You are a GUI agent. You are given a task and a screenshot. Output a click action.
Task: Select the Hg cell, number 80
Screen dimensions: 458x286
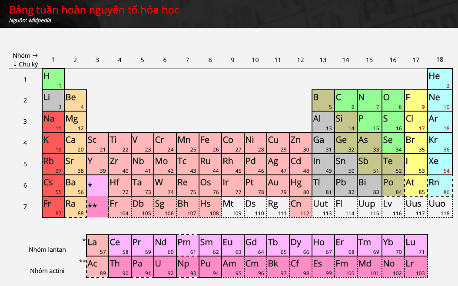[x=300, y=186]
